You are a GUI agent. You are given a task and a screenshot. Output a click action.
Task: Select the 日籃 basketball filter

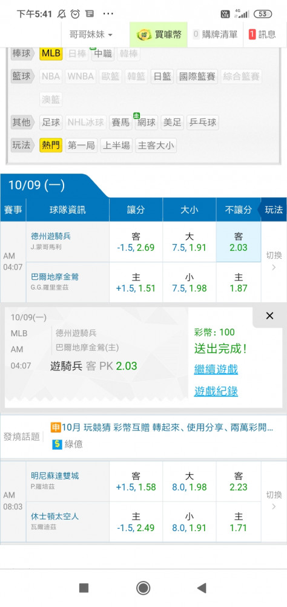click(x=162, y=76)
